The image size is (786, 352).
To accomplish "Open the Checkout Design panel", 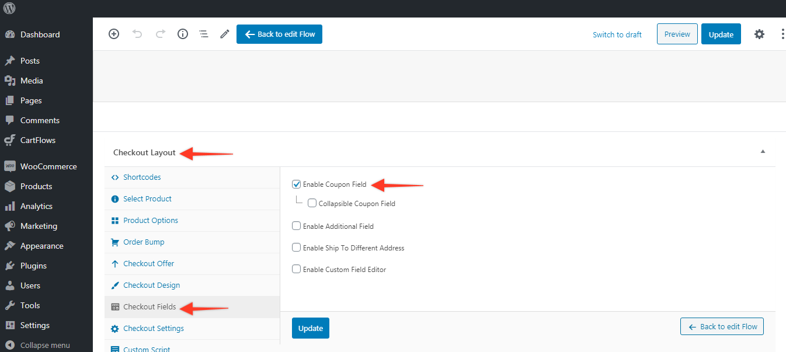I will 150,285.
